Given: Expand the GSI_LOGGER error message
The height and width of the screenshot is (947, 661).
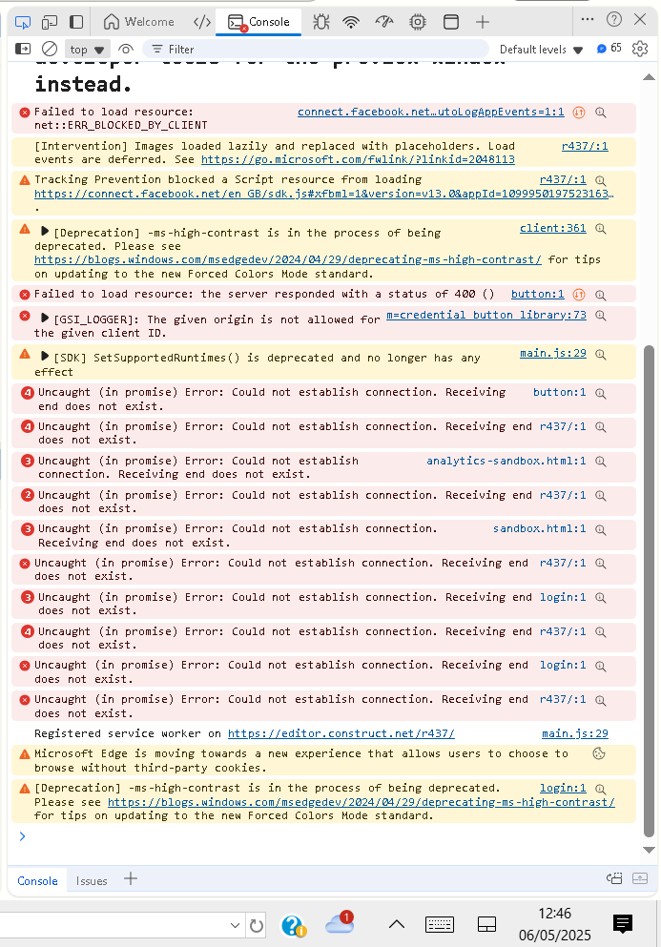Looking at the screenshot, I should click(45, 318).
